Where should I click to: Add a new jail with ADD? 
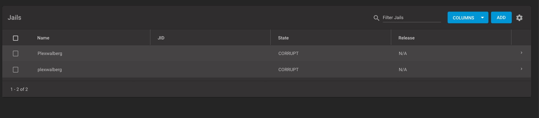click(501, 17)
